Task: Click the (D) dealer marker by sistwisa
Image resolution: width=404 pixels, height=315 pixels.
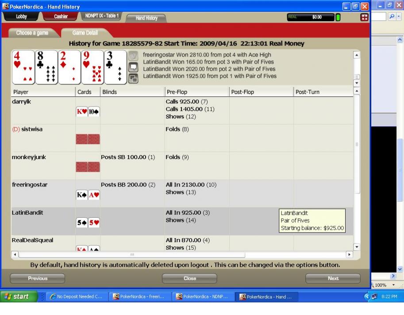Action: 16,129
